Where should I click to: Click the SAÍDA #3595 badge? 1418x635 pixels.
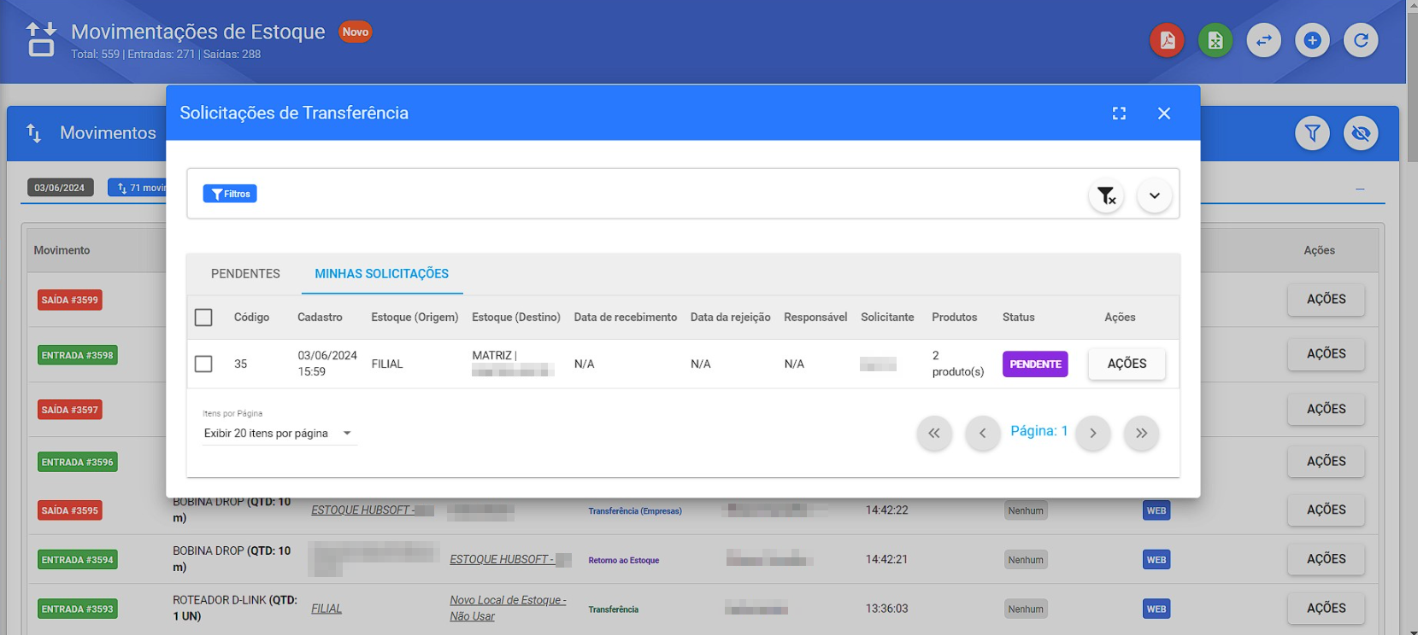[x=70, y=511]
